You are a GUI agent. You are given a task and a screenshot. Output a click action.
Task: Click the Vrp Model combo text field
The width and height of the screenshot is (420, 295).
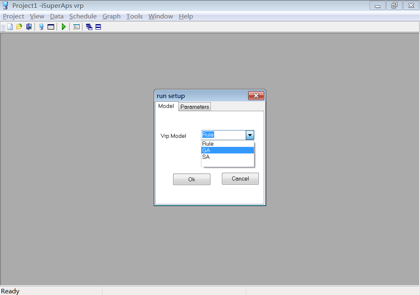[223, 135]
